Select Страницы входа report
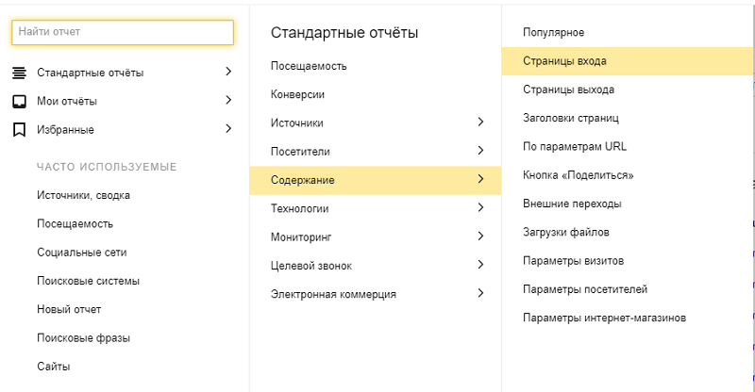Screen dimensions: 755x392 coord(564,61)
